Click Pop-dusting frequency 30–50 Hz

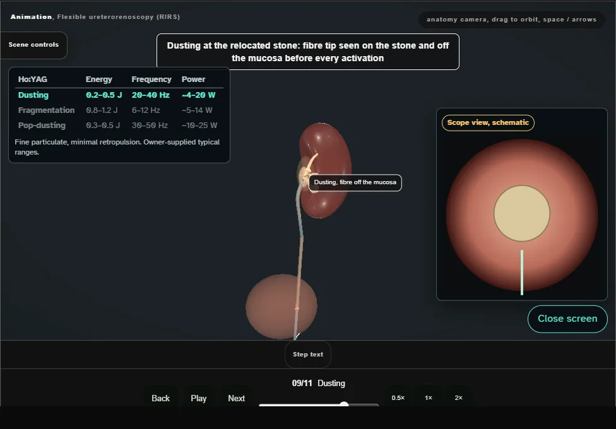click(150, 126)
